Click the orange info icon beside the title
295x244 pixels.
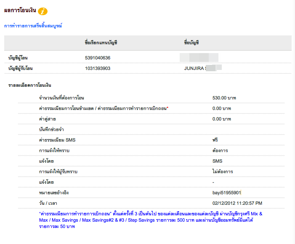click(43, 11)
